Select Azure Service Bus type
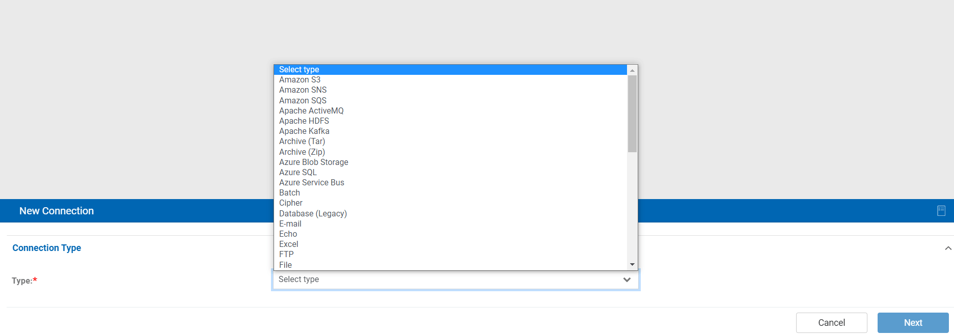This screenshot has width=954, height=335. 450,183
